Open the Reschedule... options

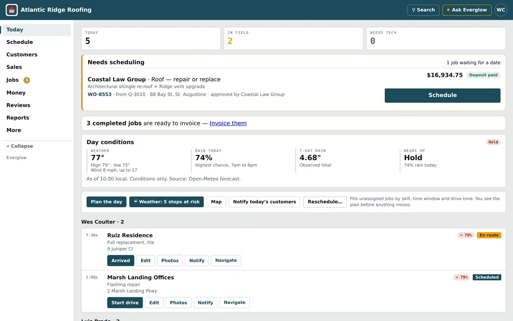pos(325,202)
